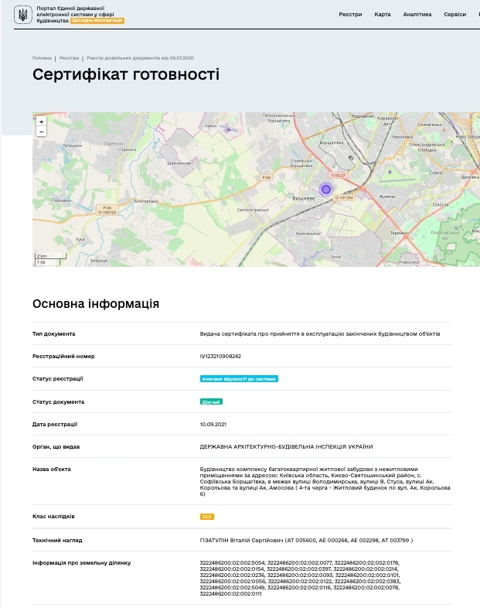480x608 pixels.
Task: Click the Основна інформація section heading
Action: (96, 303)
